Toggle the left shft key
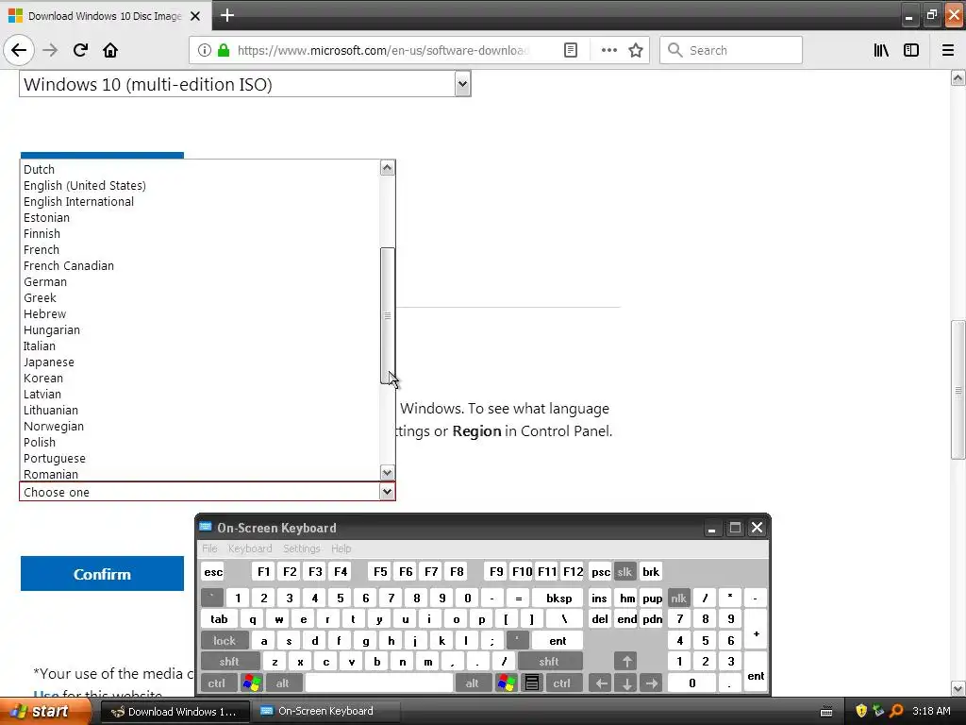The height and width of the screenshot is (725, 966). (x=229, y=662)
